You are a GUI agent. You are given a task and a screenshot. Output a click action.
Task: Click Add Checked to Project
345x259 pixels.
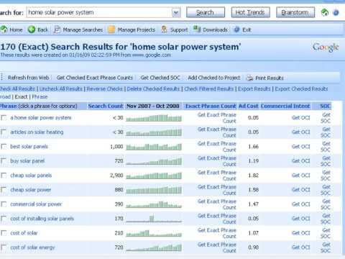(214, 78)
